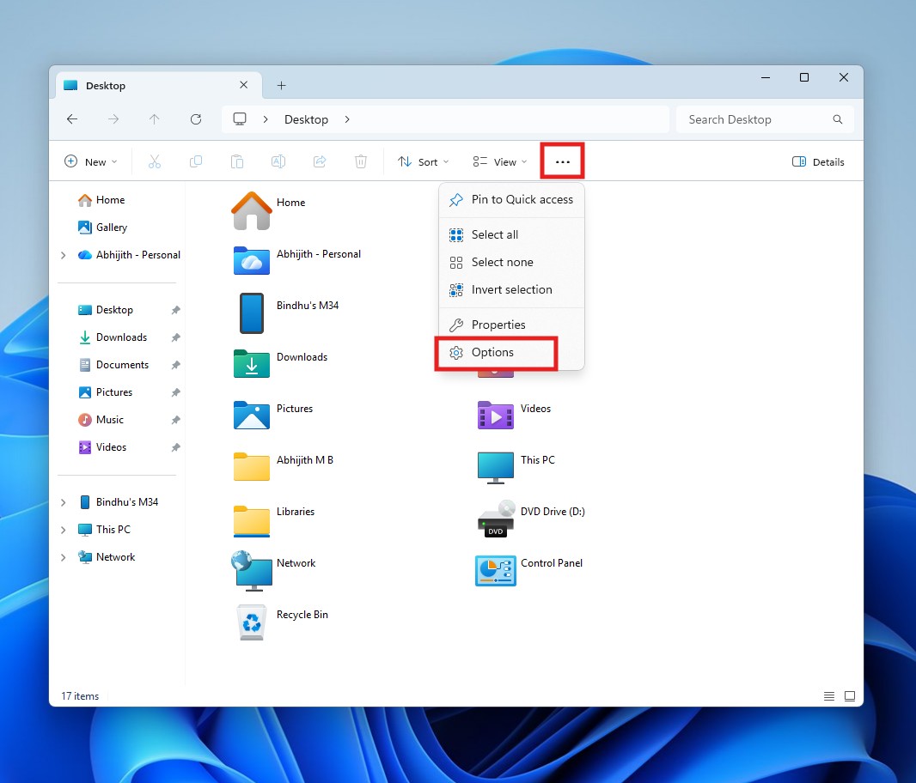Click the Share icon on the toolbar

click(319, 161)
